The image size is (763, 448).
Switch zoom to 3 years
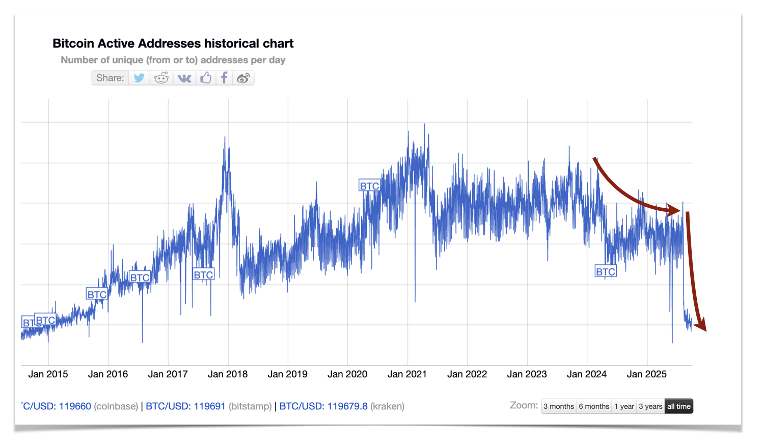pos(650,406)
